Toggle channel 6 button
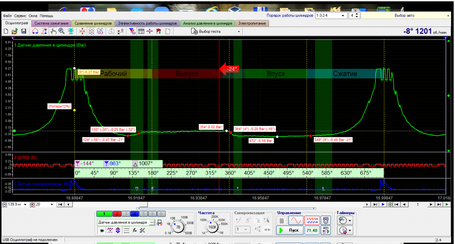The height and width of the screenshot is (244, 455). tap(153, 214)
